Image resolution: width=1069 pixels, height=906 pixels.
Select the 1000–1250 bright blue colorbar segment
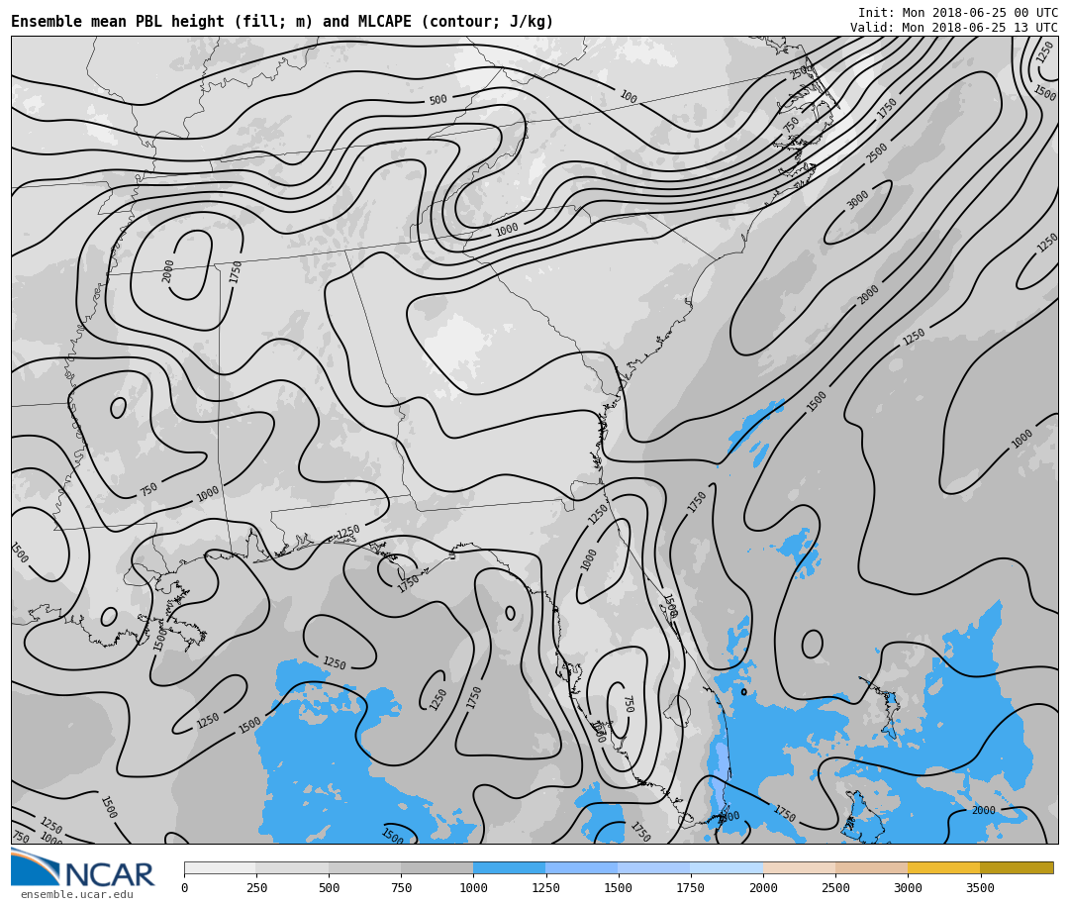coord(510,867)
